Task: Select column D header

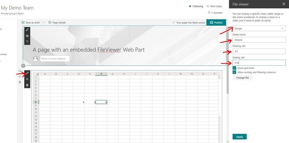Action: [79, 74]
